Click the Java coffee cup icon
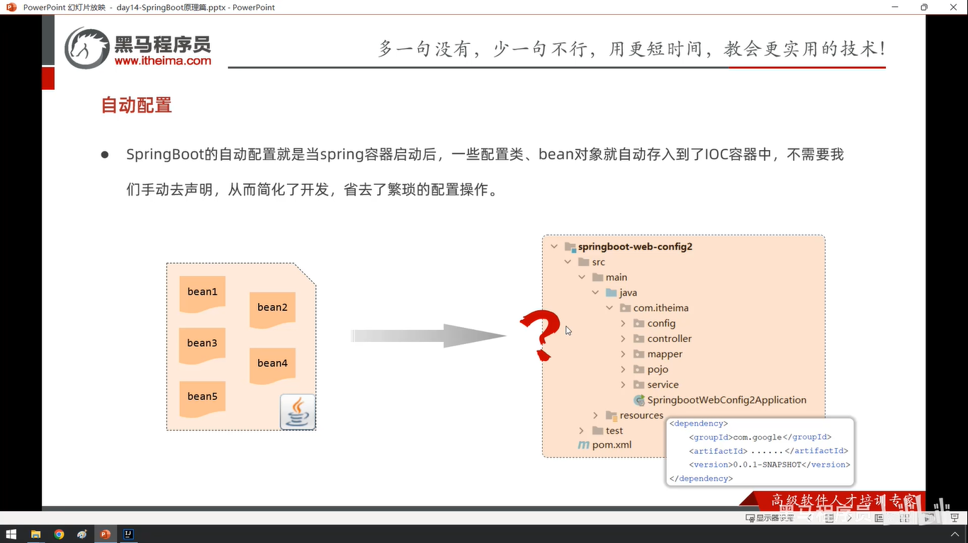968x543 pixels. click(x=298, y=412)
